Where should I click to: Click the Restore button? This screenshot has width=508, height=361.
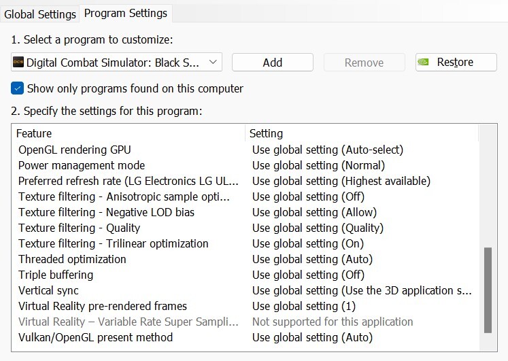(456, 62)
